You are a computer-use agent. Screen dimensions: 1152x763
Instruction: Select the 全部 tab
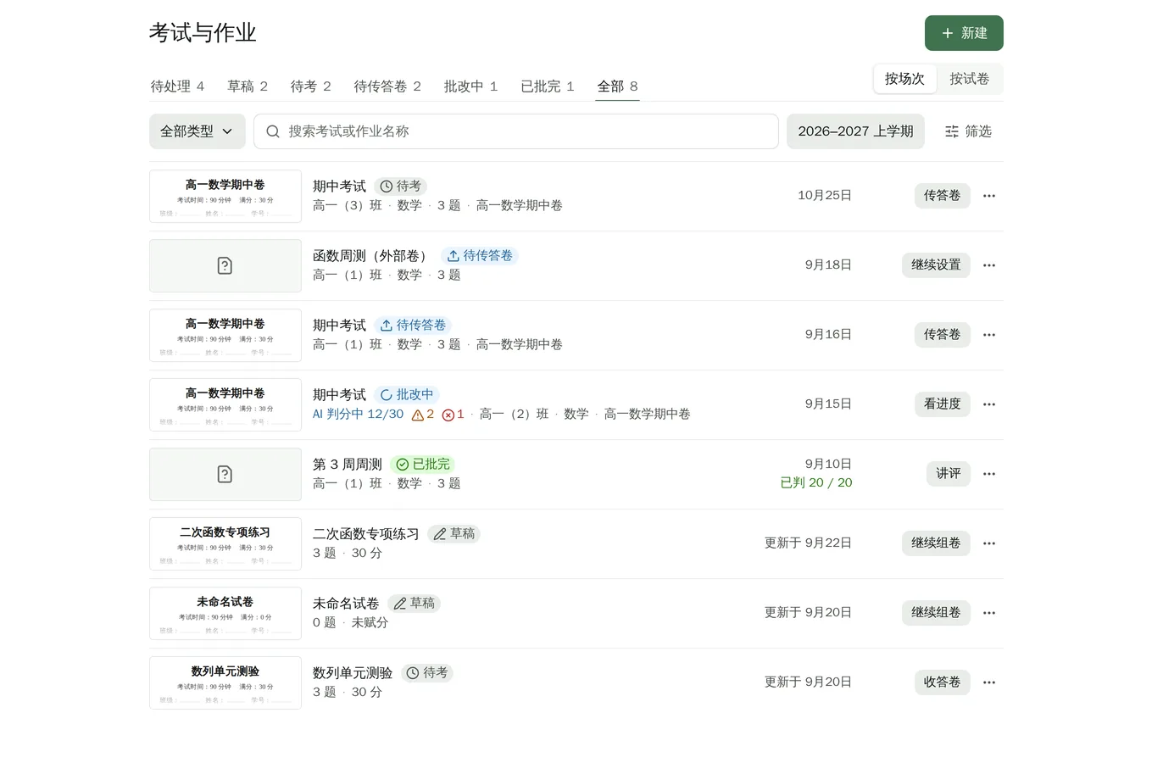coord(617,86)
